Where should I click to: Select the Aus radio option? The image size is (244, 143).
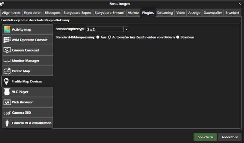coord(98,37)
